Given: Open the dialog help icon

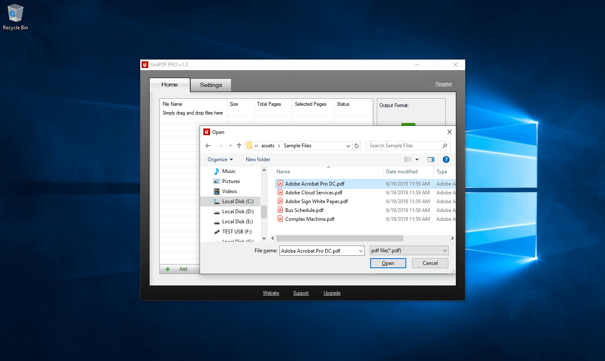Looking at the screenshot, I should 446,160.
